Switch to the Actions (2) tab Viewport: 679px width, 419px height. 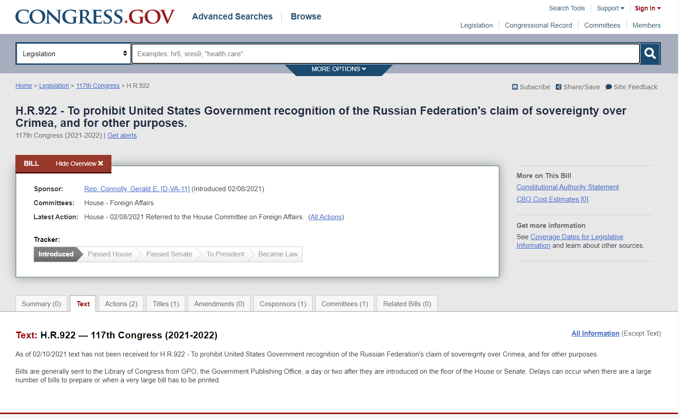(x=121, y=304)
